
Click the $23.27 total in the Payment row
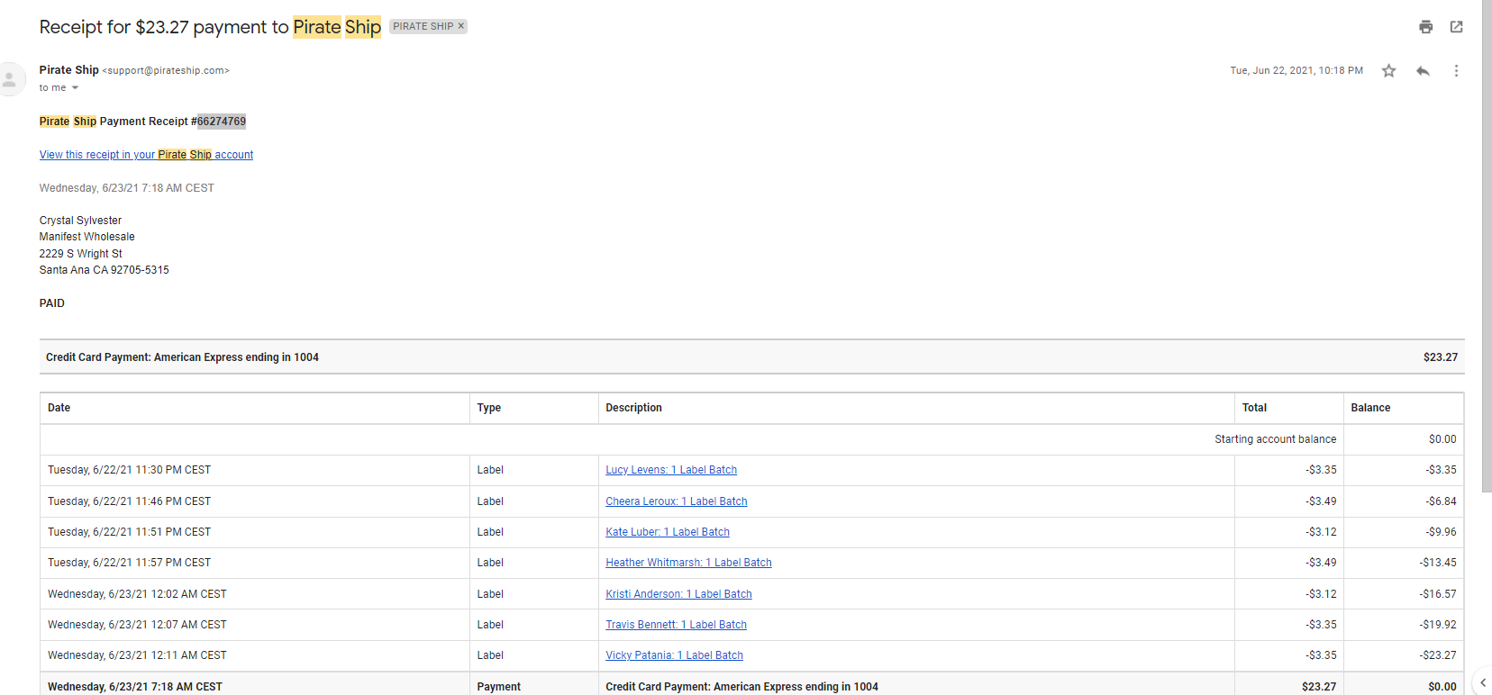point(1319,687)
